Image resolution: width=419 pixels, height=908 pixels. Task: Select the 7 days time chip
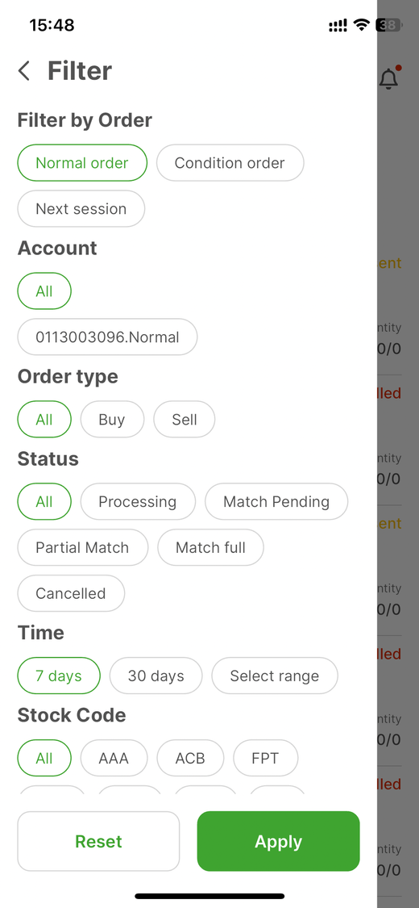pos(59,676)
